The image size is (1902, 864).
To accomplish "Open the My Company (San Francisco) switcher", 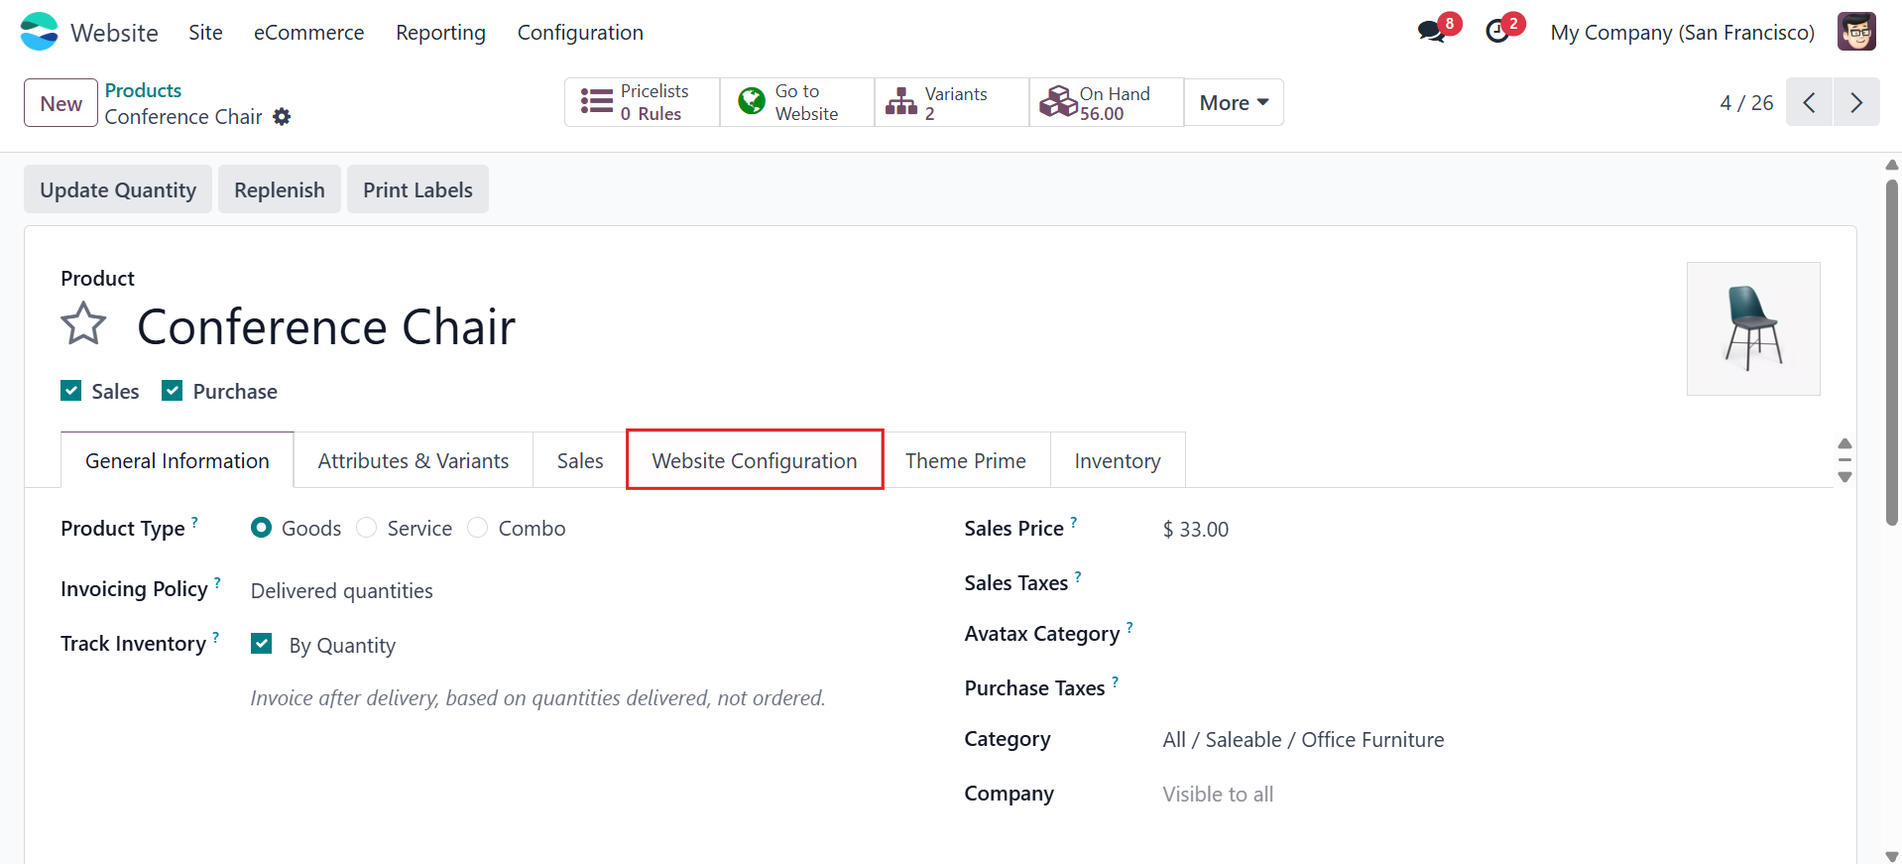I will coord(1682,32).
